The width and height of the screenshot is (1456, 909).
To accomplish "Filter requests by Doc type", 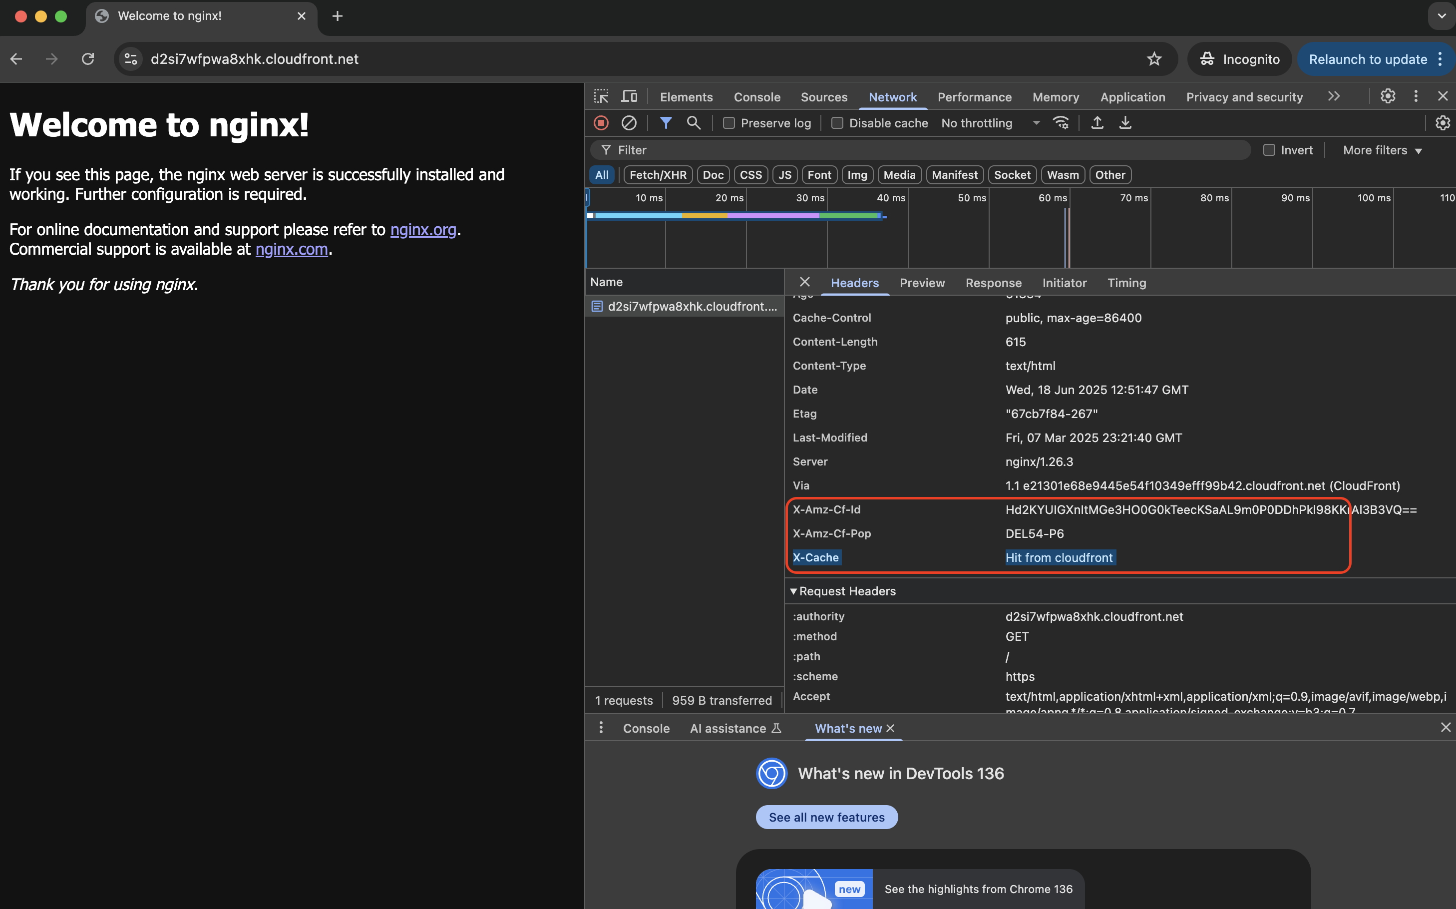I will pos(713,175).
